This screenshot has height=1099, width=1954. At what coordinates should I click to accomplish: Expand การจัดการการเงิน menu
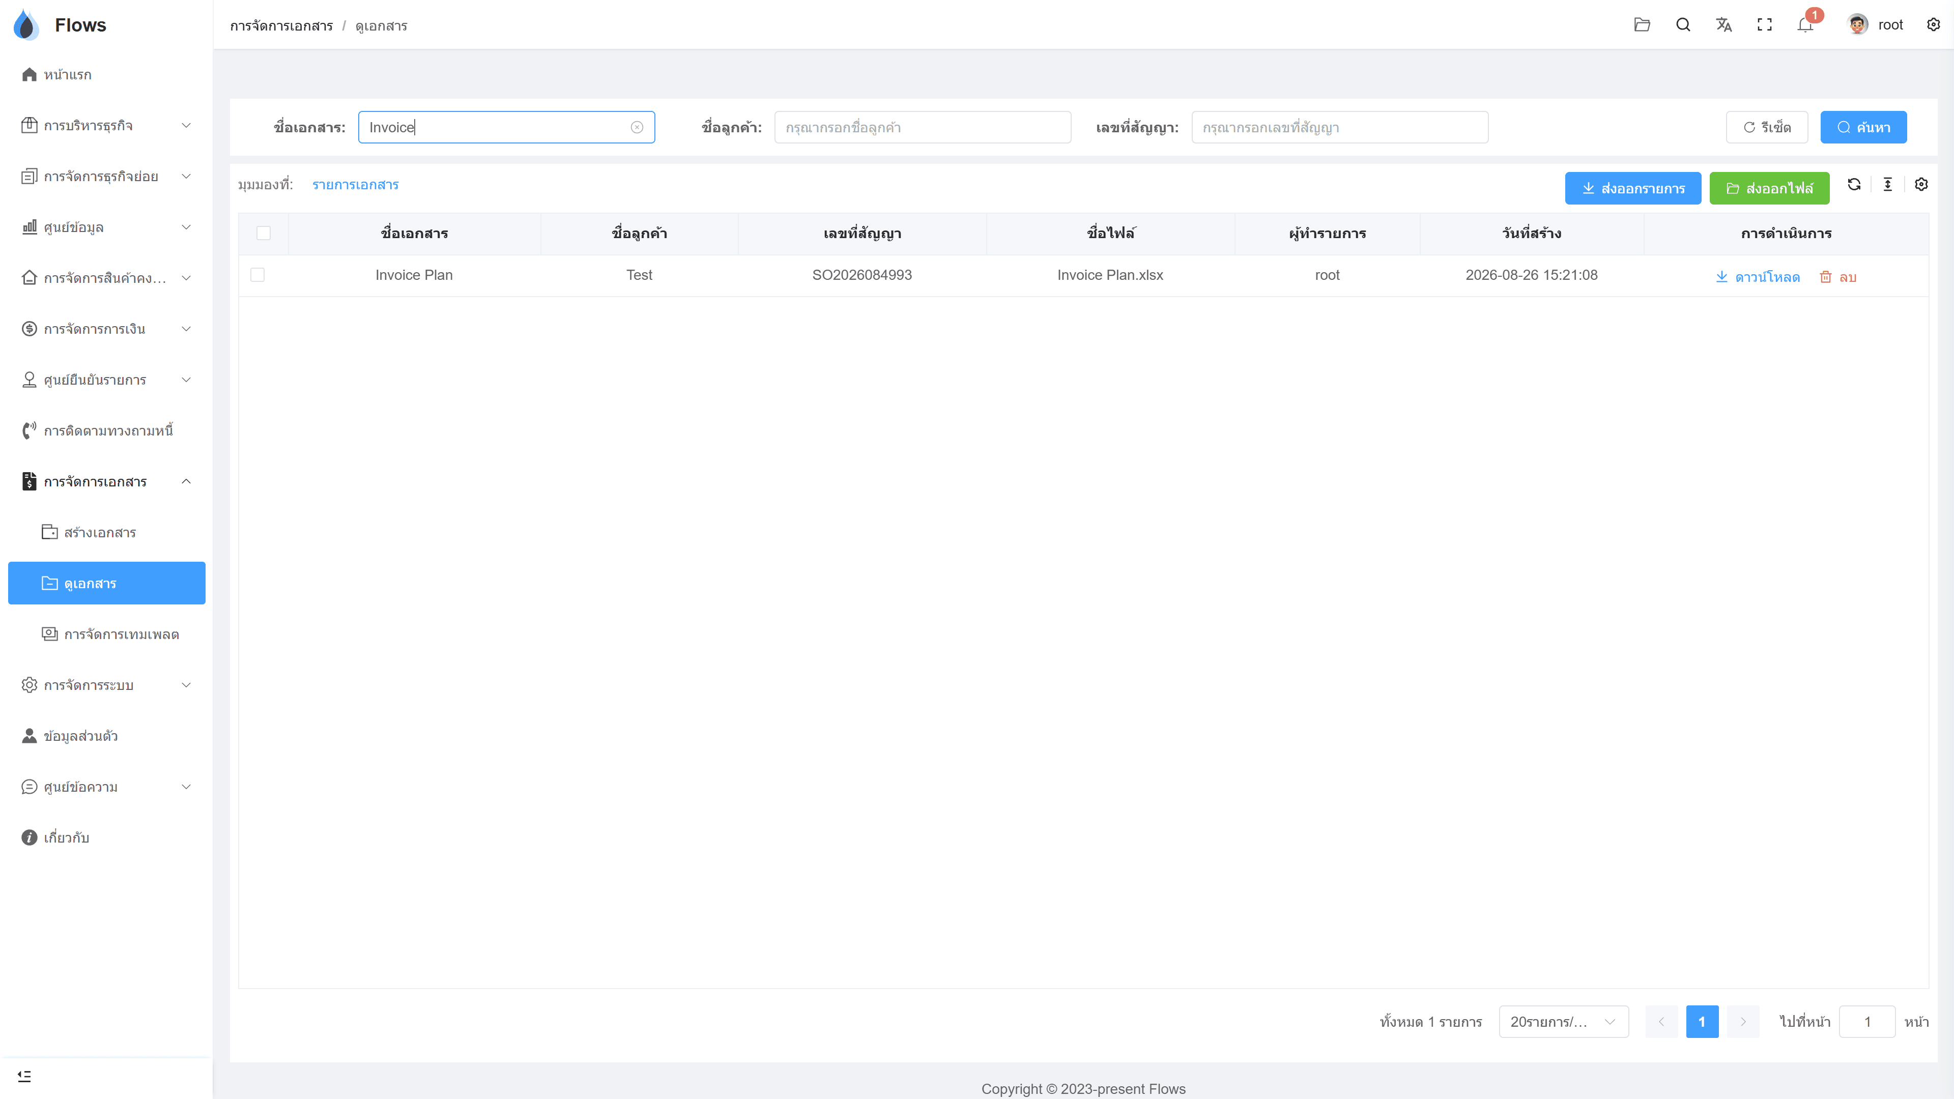pyautogui.click(x=106, y=328)
